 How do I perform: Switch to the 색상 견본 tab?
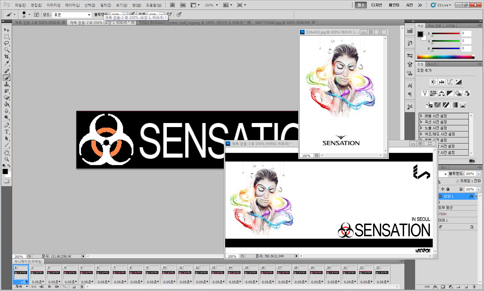434,26
